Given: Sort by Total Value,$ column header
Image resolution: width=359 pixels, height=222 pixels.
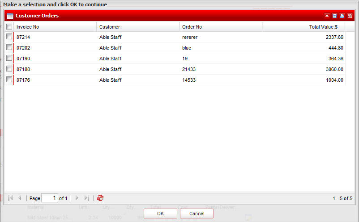Looking at the screenshot, I should pyautogui.click(x=303, y=27).
